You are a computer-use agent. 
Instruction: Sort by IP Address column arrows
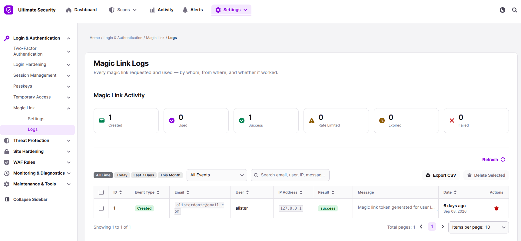coord(301,192)
